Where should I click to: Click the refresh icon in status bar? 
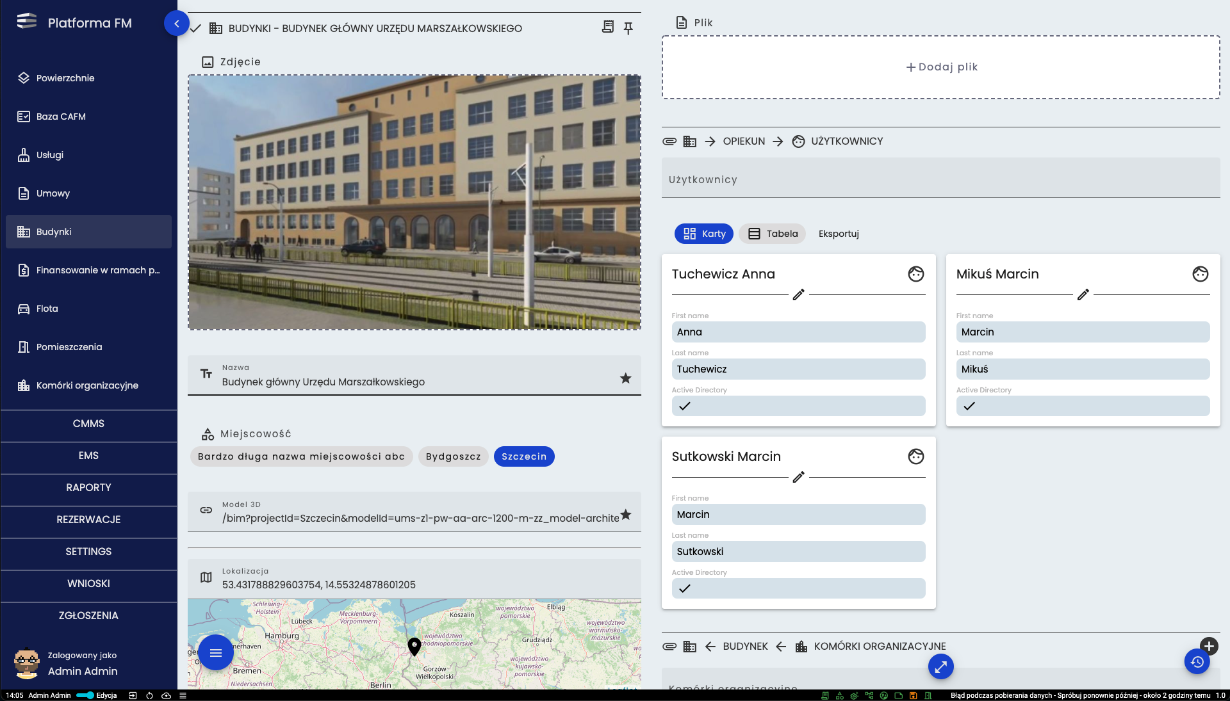[149, 695]
